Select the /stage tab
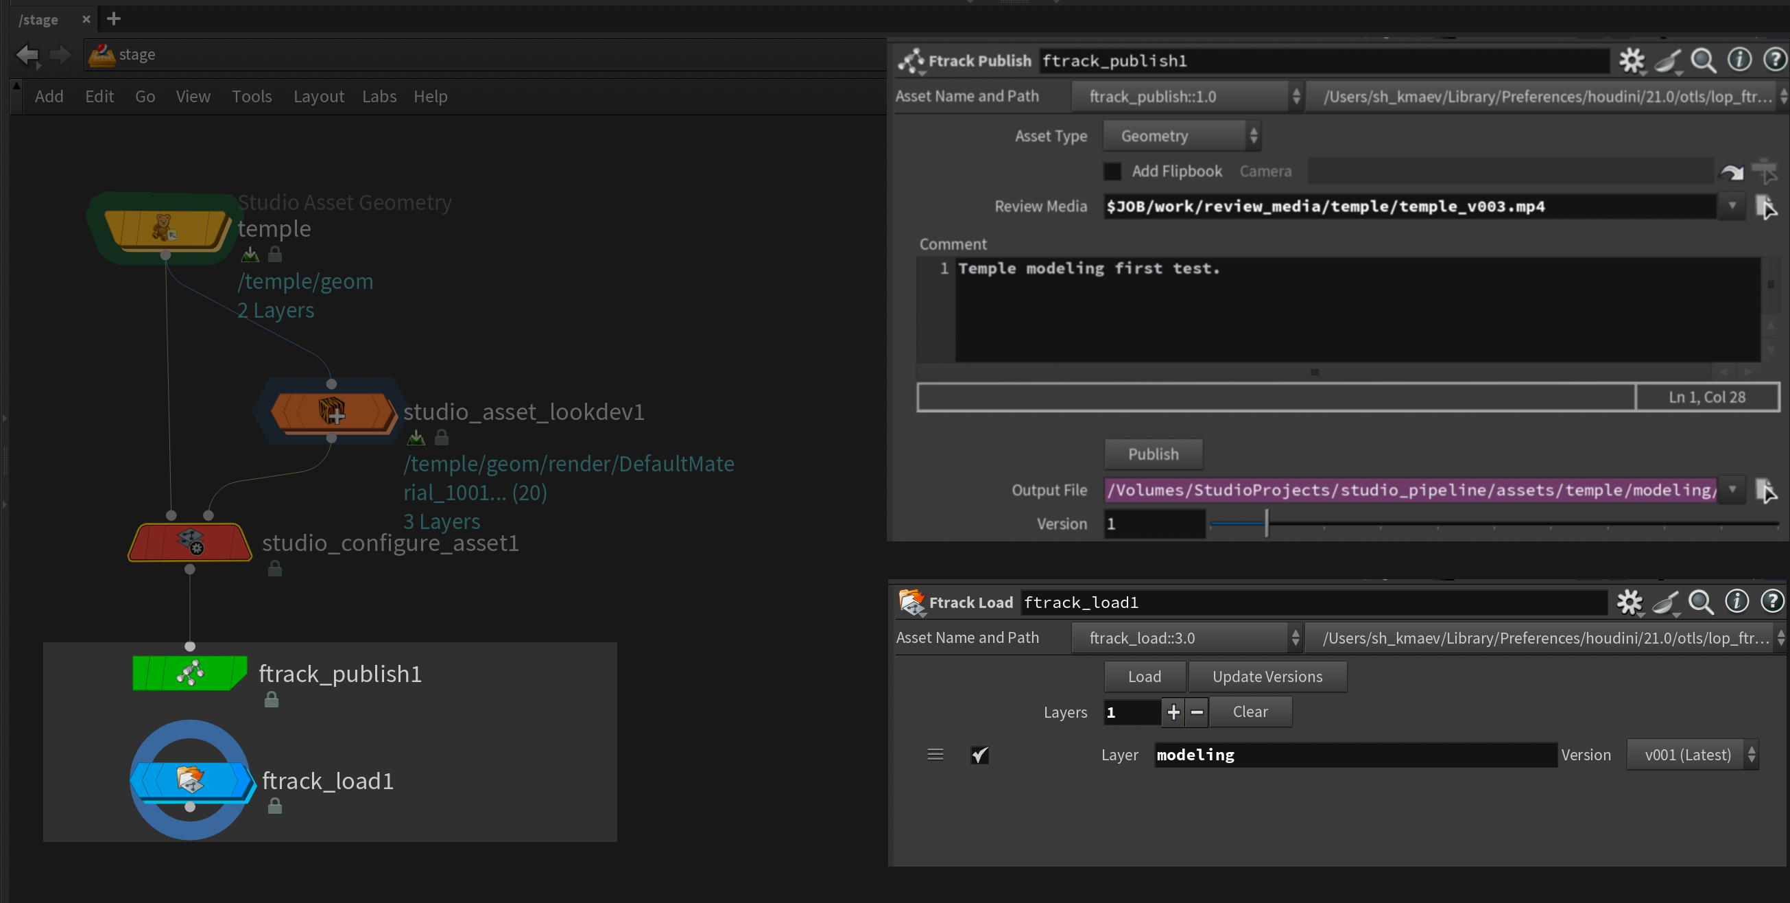Viewport: 1790px width, 903px height. (39, 20)
